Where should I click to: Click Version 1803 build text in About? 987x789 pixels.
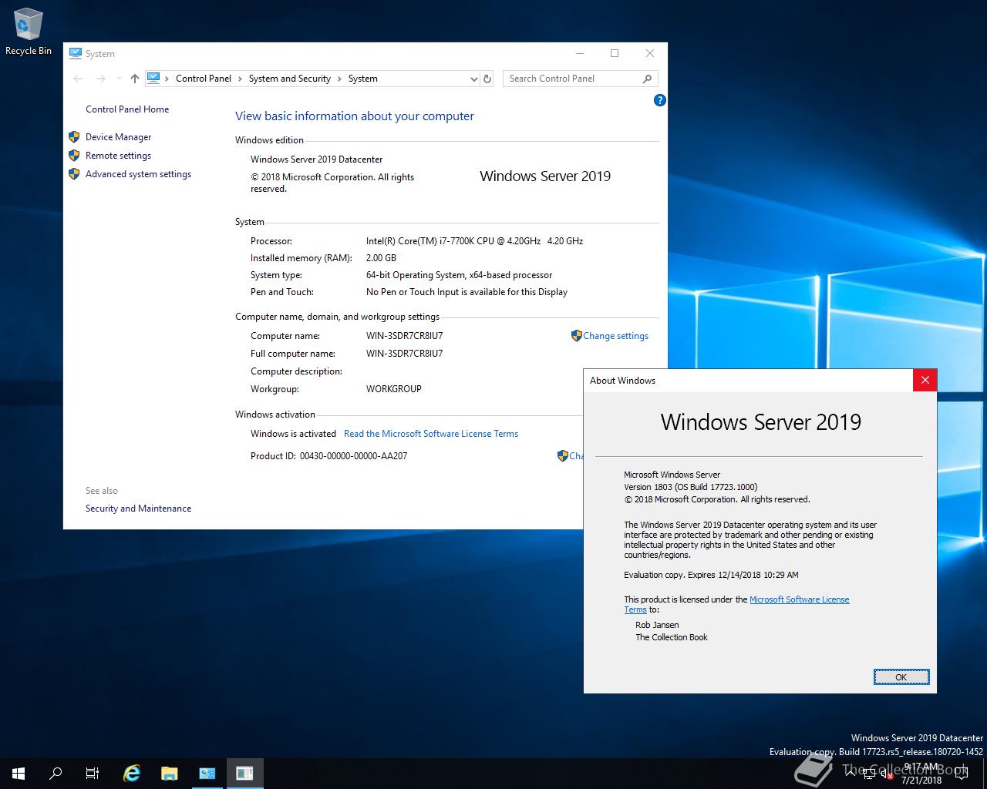click(x=690, y=487)
